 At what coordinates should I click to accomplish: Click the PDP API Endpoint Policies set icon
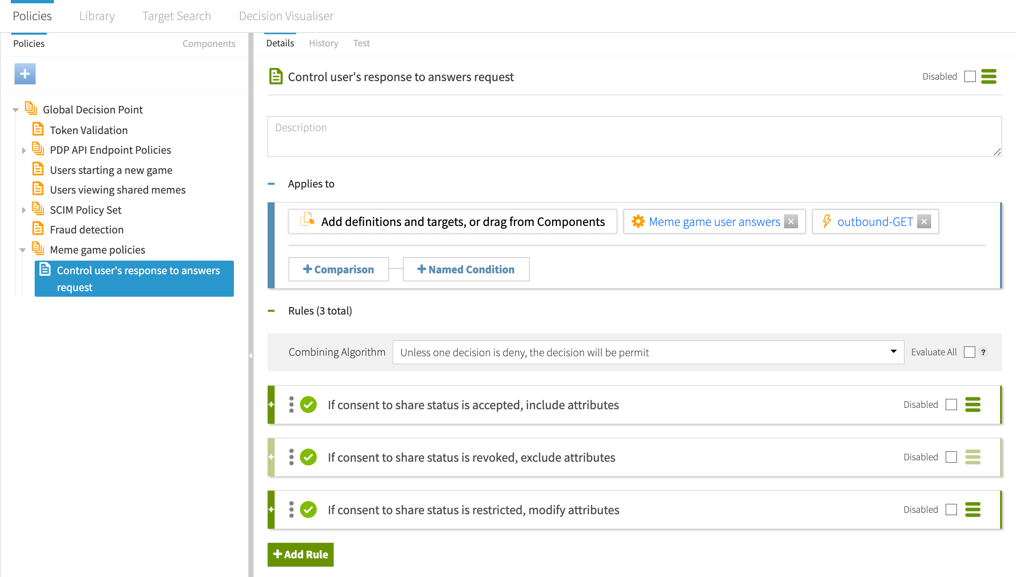pos(38,149)
